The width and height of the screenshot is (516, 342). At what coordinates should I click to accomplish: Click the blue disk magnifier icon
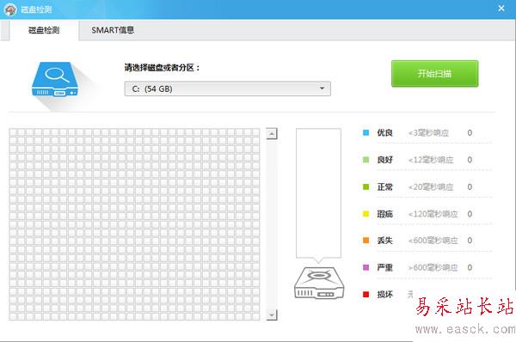click(x=55, y=79)
